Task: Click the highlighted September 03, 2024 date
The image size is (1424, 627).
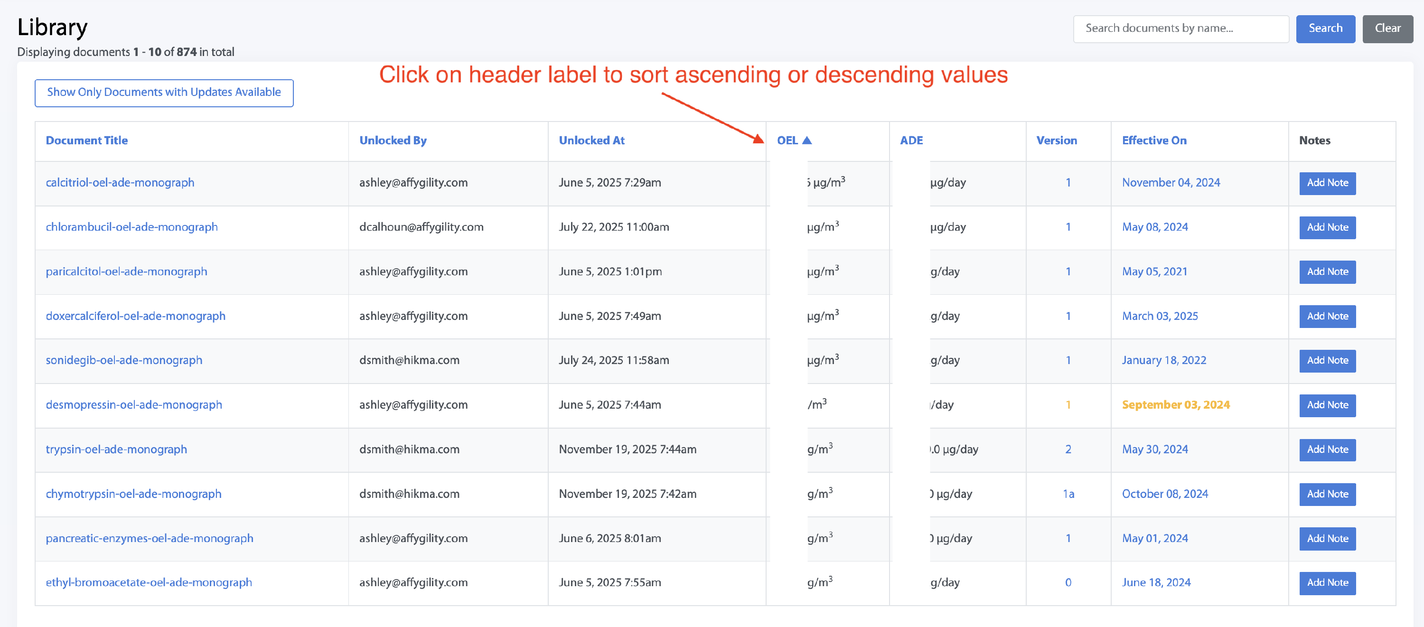Action: pos(1175,405)
